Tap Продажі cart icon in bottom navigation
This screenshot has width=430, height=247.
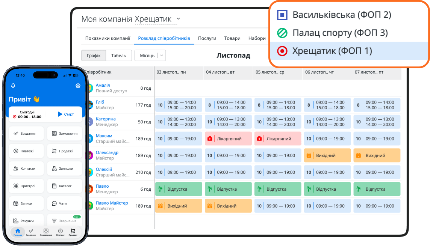[73, 232]
